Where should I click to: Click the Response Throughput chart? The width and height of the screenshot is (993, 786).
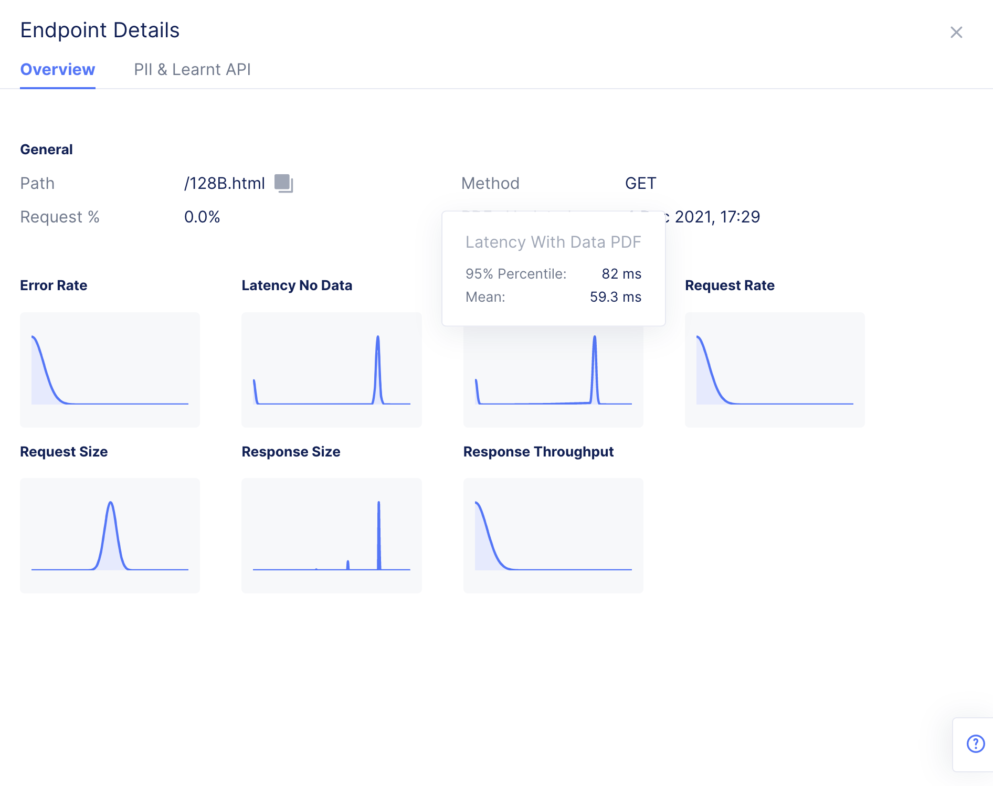[x=553, y=535]
